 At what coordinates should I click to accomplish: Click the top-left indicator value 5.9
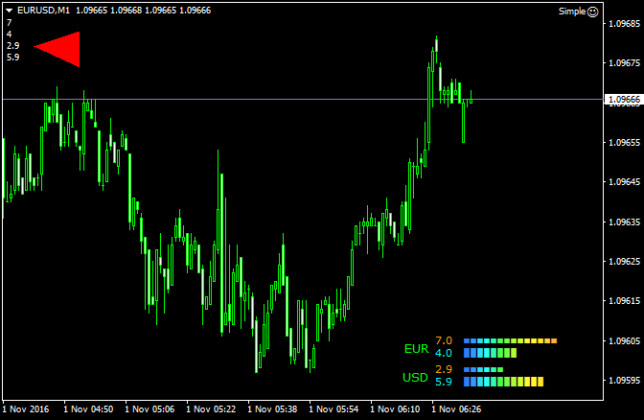click(x=13, y=58)
